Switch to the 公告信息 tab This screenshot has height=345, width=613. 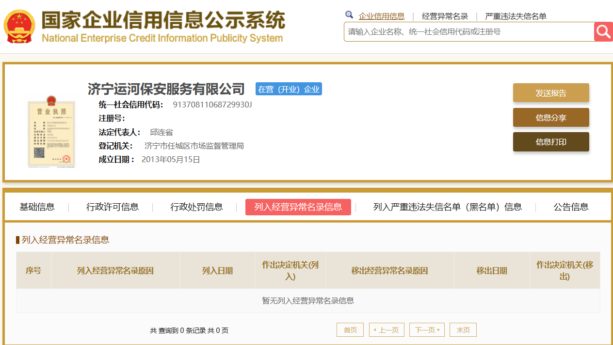[571, 207]
